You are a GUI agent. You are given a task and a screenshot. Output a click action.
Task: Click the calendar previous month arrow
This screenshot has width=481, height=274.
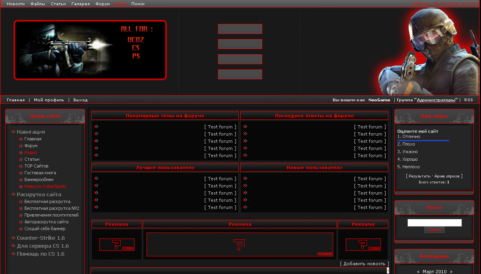point(418,272)
